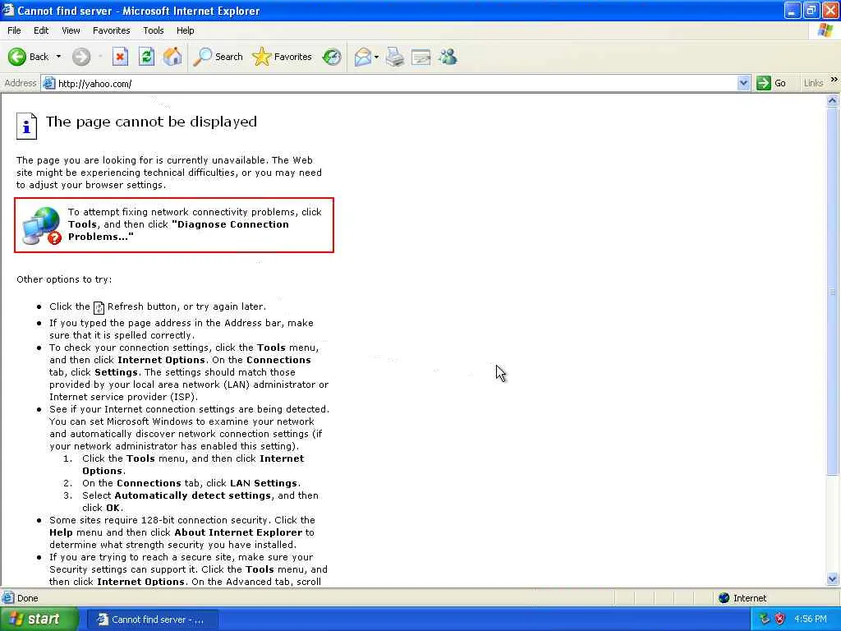Click the red security shield tray icon
The height and width of the screenshot is (631, 841).
tap(780, 619)
